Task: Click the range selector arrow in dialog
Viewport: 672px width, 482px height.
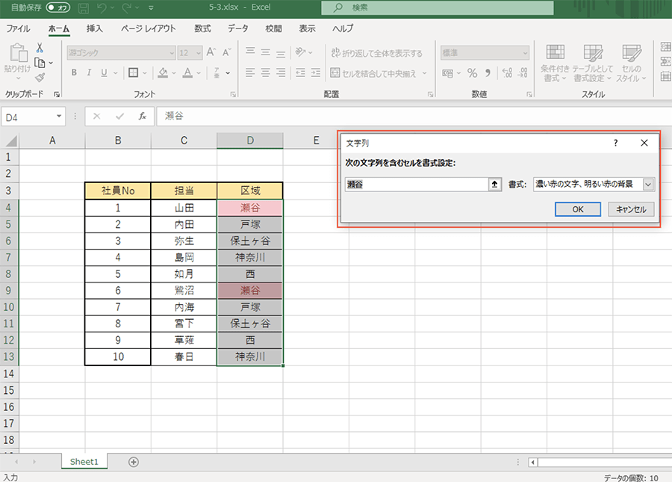Action: pos(494,185)
